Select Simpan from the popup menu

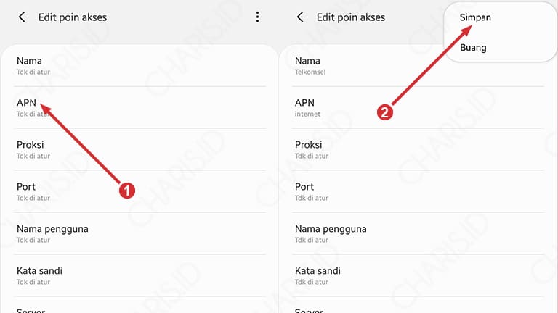[x=475, y=17]
